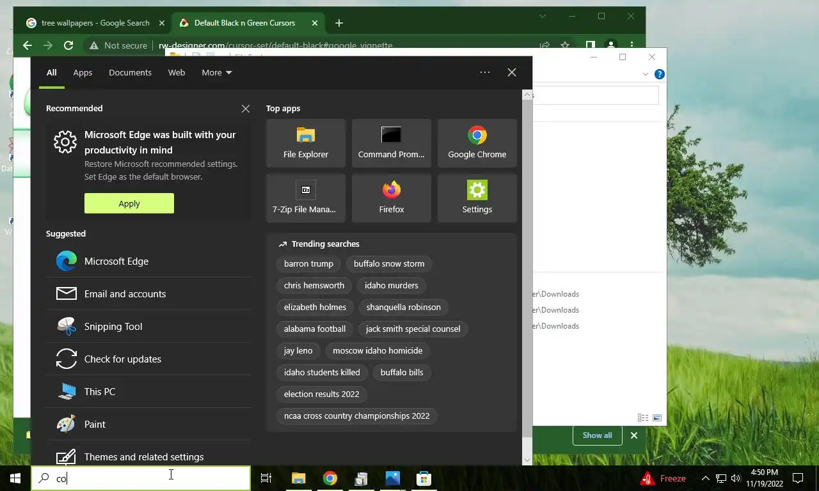This screenshot has height=491, width=819.
Task: Open help icon in File Explorer window
Action: (660, 74)
